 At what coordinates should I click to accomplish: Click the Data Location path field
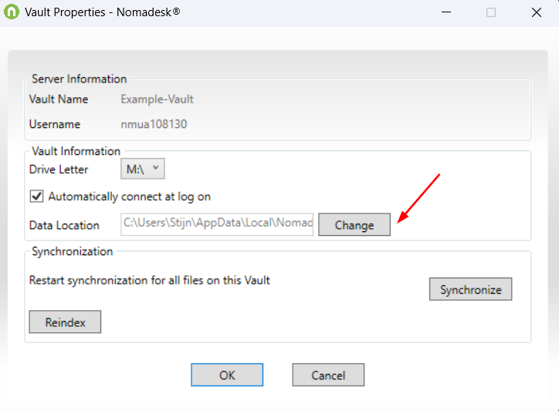tap(217, 224)
